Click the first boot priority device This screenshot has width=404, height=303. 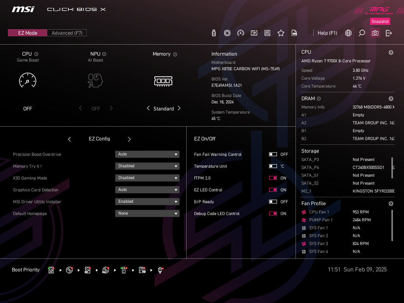51,270
